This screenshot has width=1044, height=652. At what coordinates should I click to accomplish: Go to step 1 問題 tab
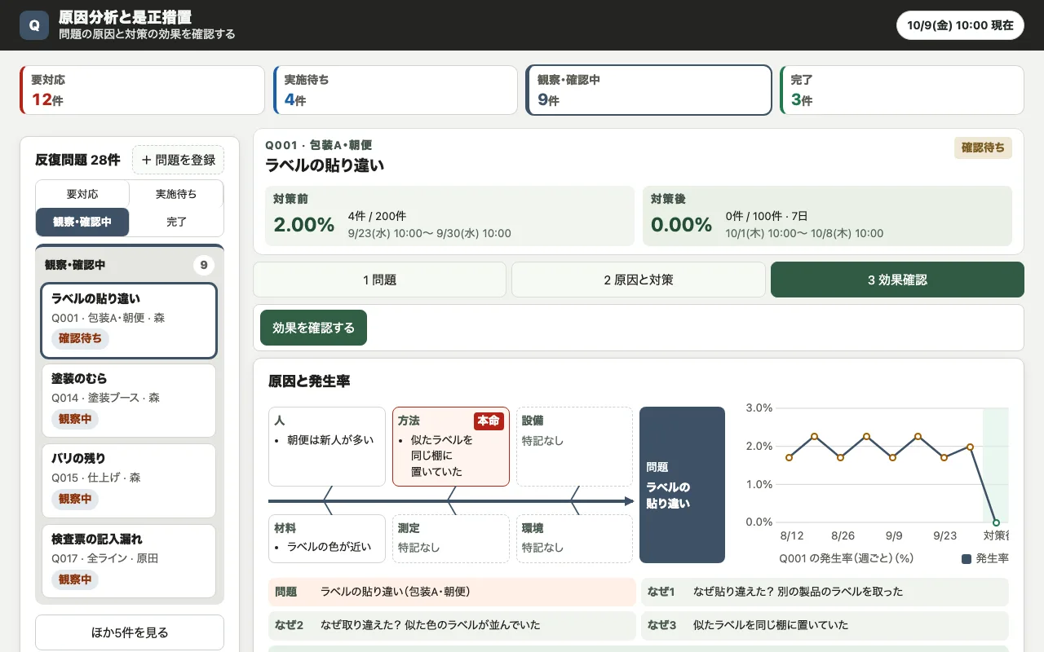point(380,280)
